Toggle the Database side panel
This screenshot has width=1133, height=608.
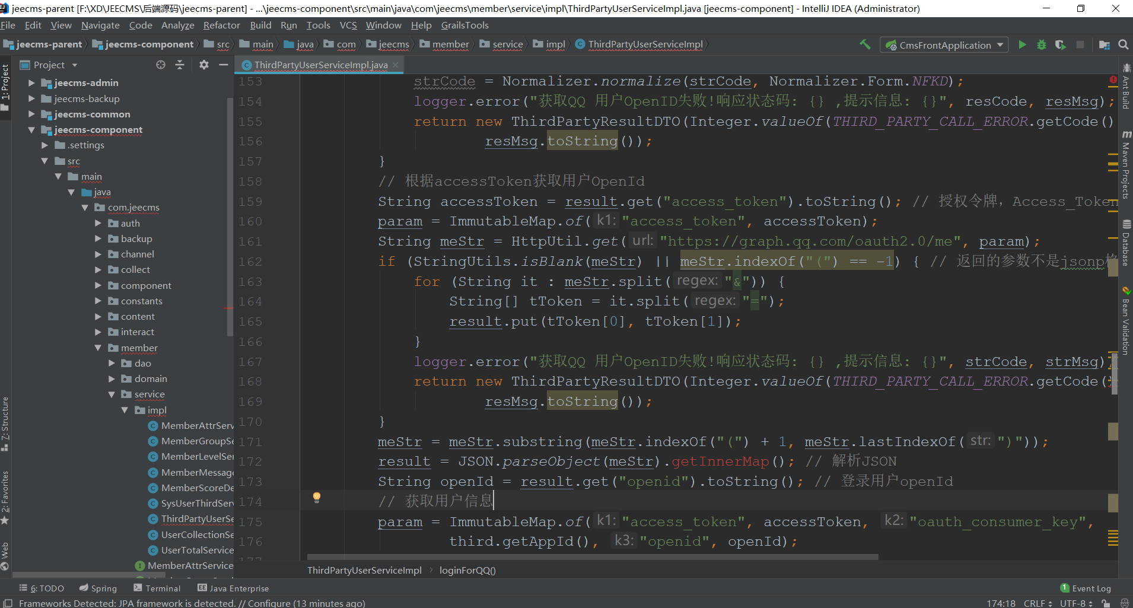[x=1125, y=243]
